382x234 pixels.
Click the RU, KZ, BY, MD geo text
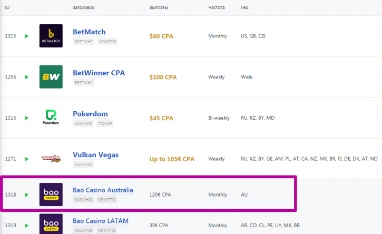258,118
